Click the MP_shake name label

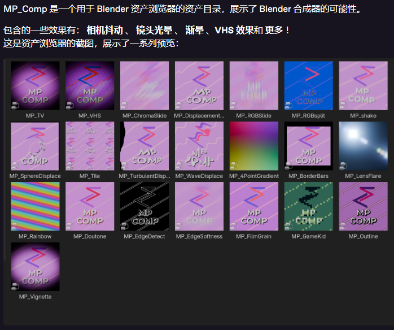click(364, 116)
